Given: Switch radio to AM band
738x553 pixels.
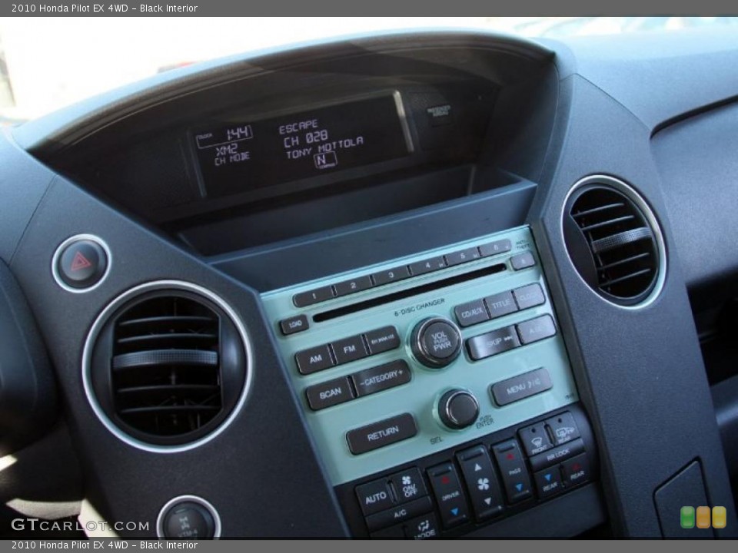Looking at the screenshot, I should tap(314, 359).
